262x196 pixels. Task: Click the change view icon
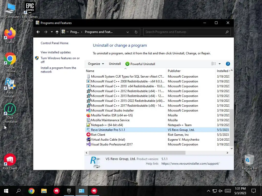(214, 64)
